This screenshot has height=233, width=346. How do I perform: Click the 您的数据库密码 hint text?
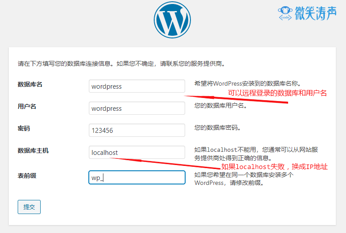click(x=218, y=128)
